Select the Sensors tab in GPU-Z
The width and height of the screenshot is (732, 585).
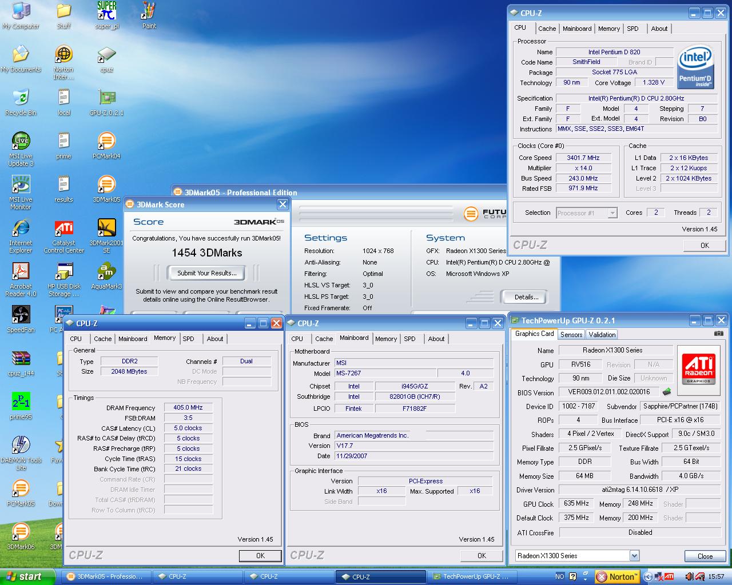pyautogui.click(x=571, y=335)
